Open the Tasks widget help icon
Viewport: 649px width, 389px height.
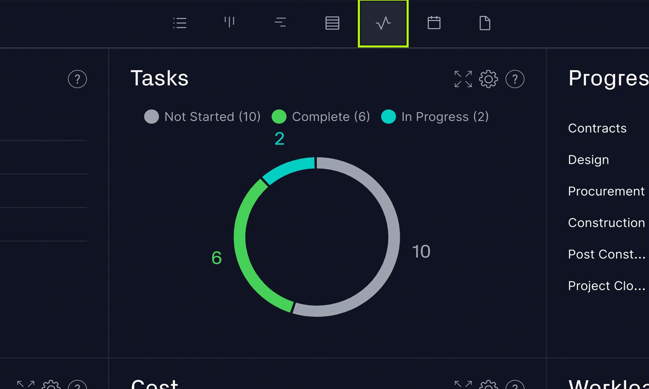coord(515,80)
